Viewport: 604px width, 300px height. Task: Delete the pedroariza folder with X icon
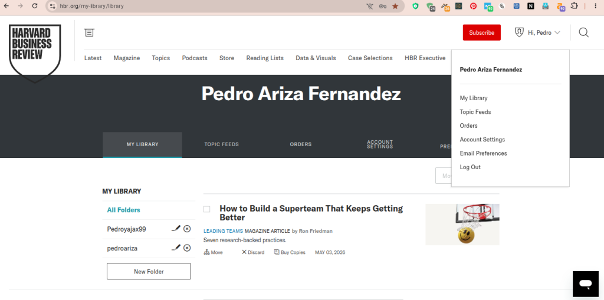click(x=187, y=248)
